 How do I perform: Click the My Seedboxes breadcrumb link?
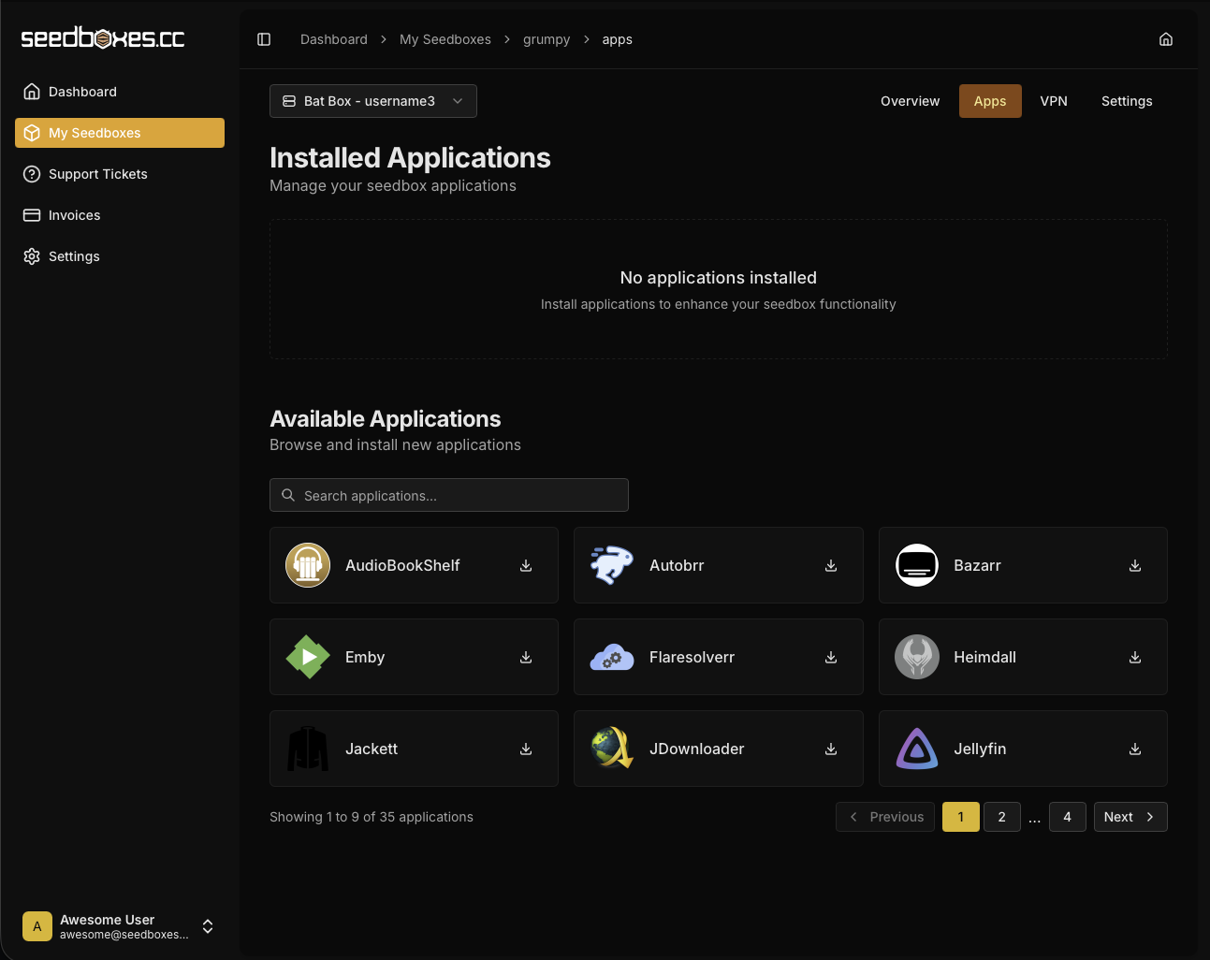[445, 39]
